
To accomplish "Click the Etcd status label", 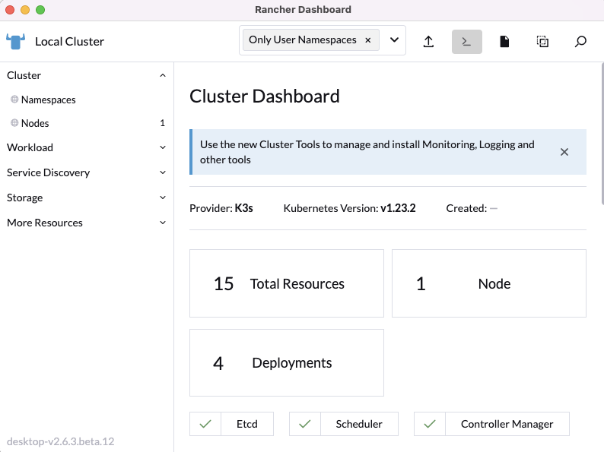I will point(247,424).
